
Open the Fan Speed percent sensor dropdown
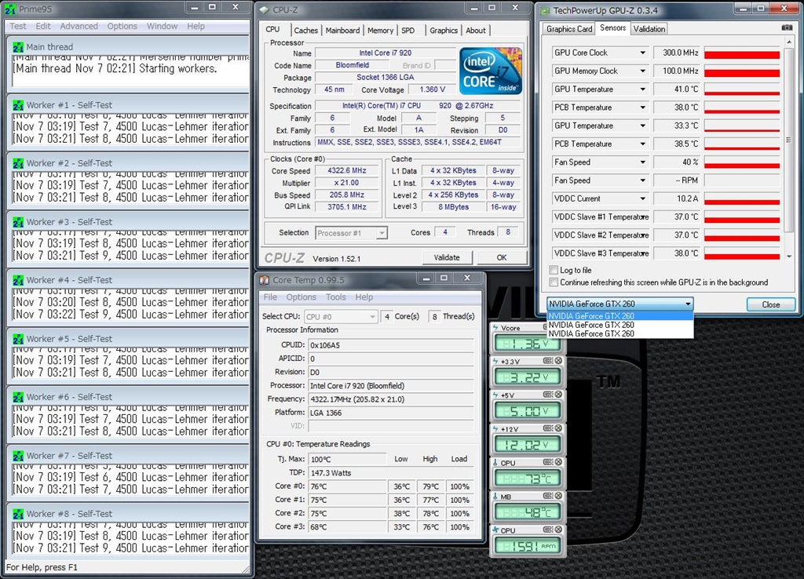click(642, 162)
